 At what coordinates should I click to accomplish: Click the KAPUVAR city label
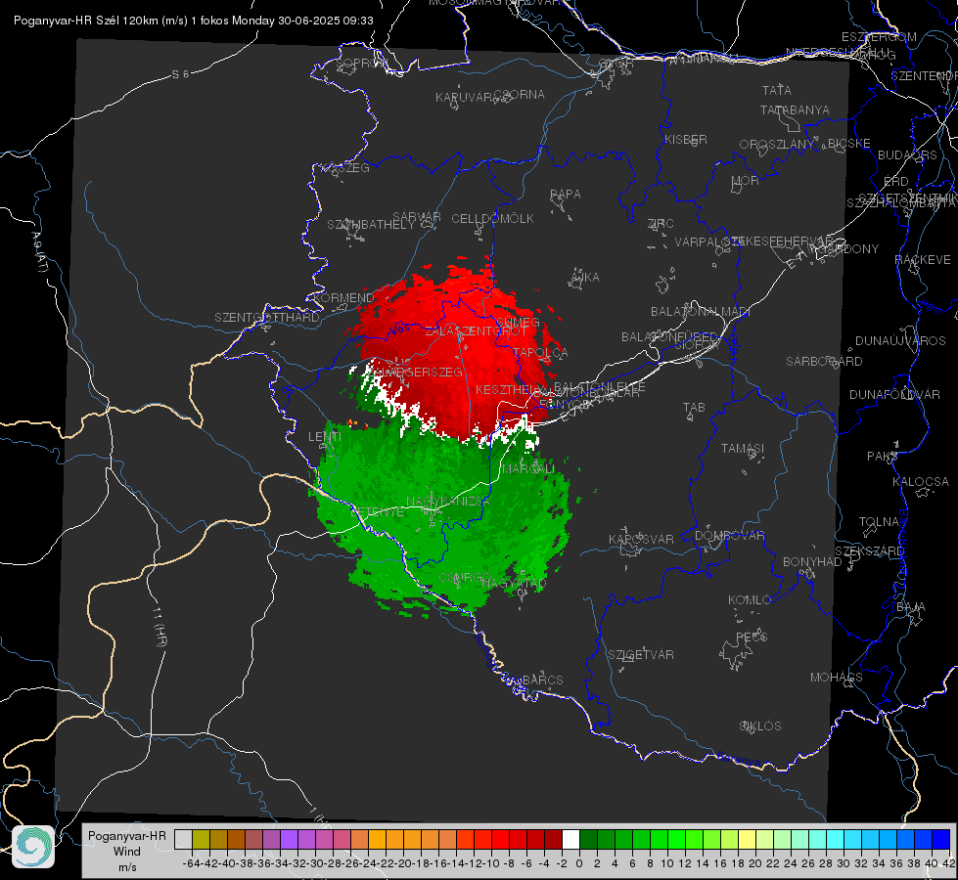[x=464, y=98]
